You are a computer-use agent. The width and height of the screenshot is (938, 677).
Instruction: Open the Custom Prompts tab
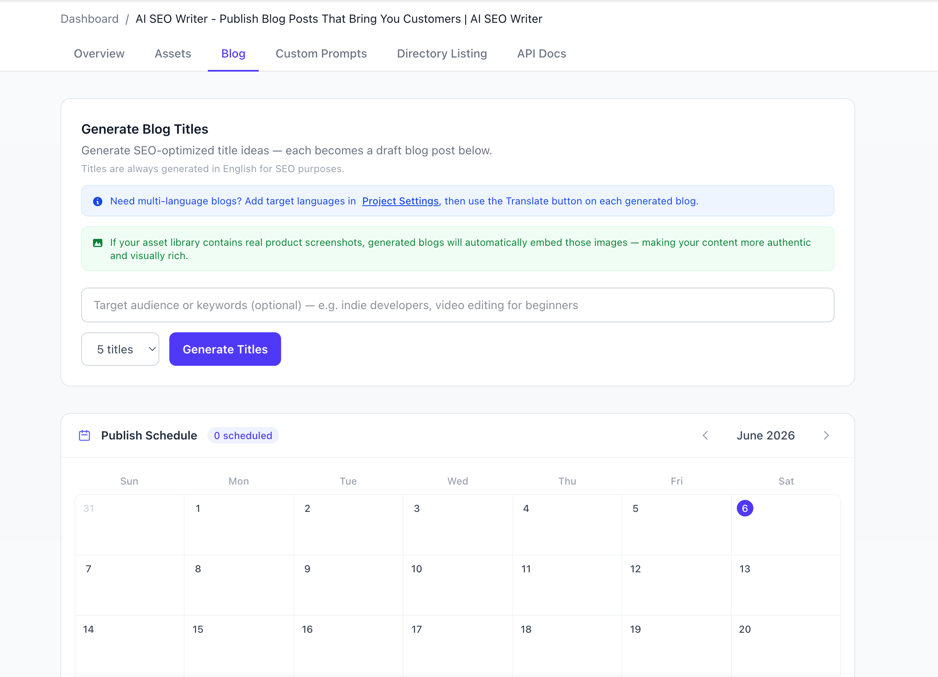pos(321,54)
